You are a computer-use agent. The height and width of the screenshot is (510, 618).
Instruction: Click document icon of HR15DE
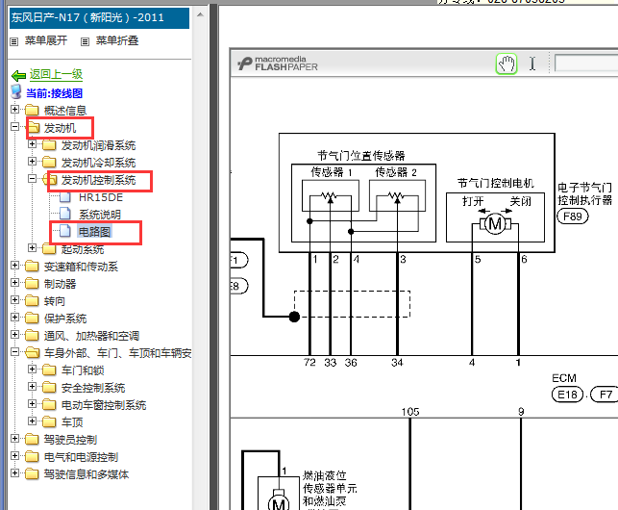(x=65, y=196)
